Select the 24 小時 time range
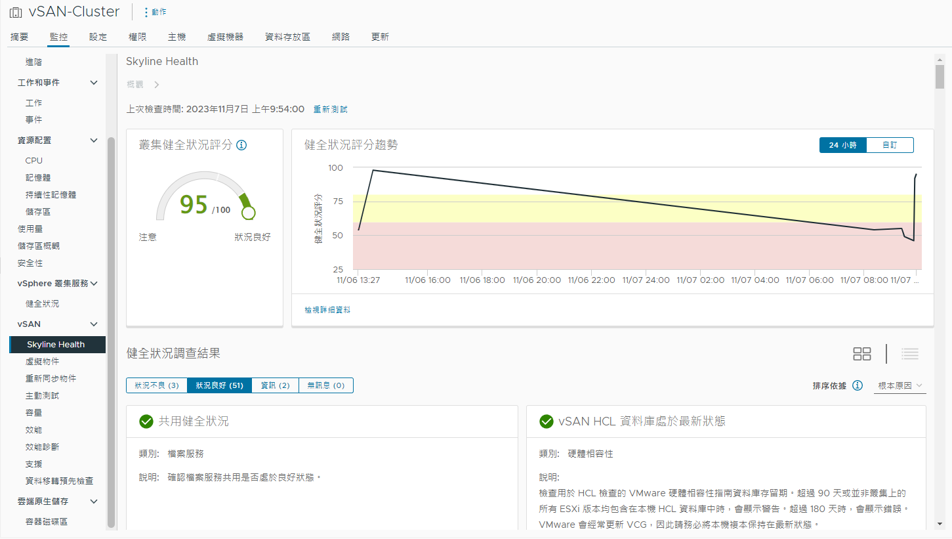 tap(842, 145)
